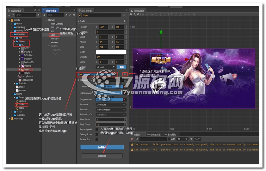Toggle the Logo node active checkbox

(x=80, y=15)
